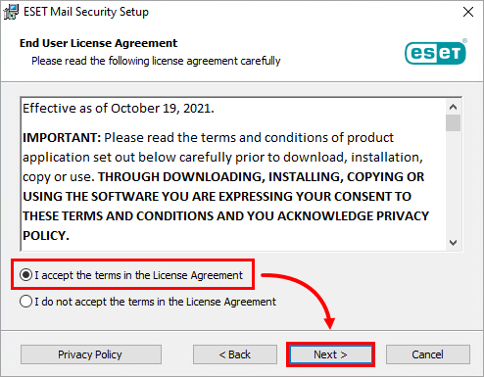Click inside the license agreement text box
The width and height of the screenshot is (484, 377).
pyautogui.click(x=233, y=174)
